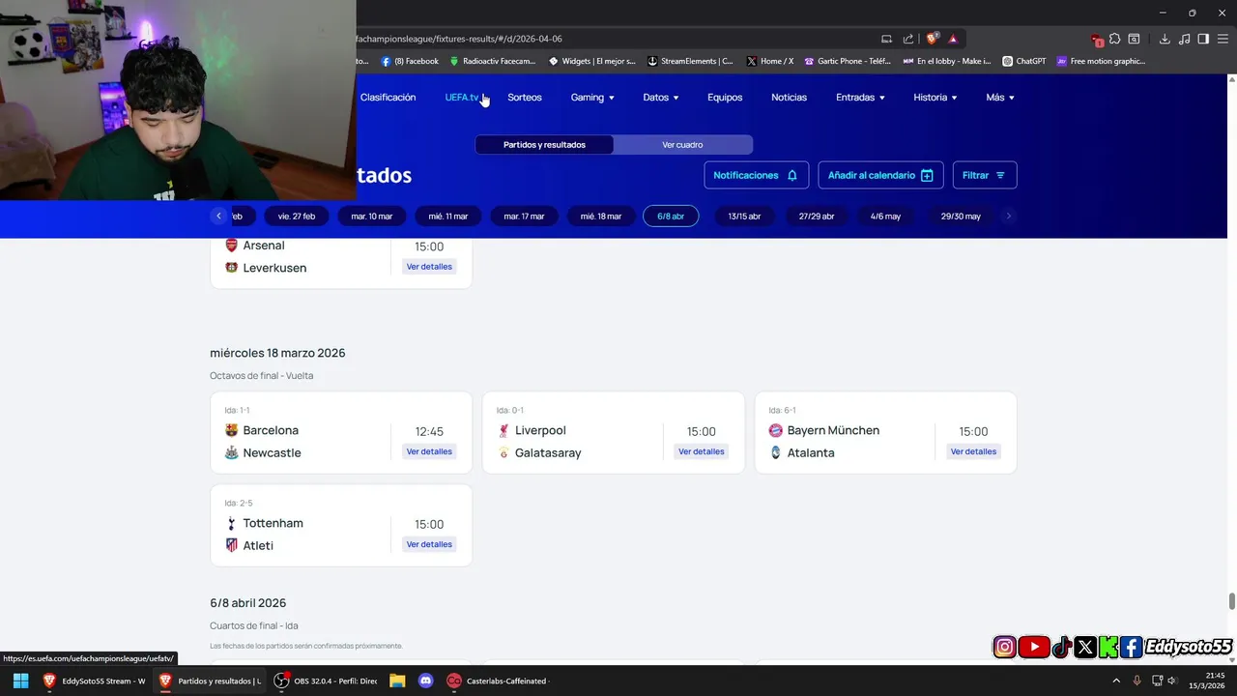The width and height of the screenshot is (1237, 696).
Task: Expand the Datos menu dropdown
Action: pos(661,98)
